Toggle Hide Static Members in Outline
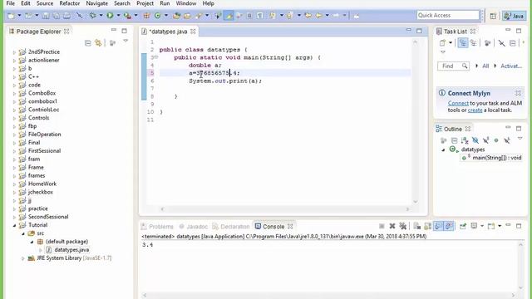 (x=485, y=140)
